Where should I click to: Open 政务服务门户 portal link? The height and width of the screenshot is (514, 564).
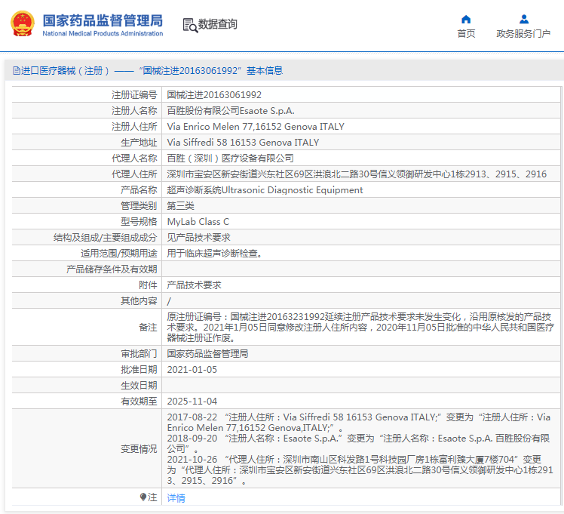click(523, 33)
